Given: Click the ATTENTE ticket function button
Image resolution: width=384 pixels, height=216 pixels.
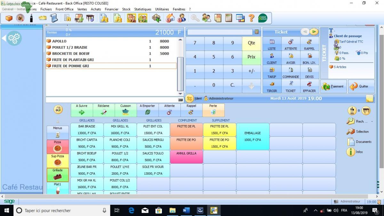Looking at the screenshot, I should point(291,44).
